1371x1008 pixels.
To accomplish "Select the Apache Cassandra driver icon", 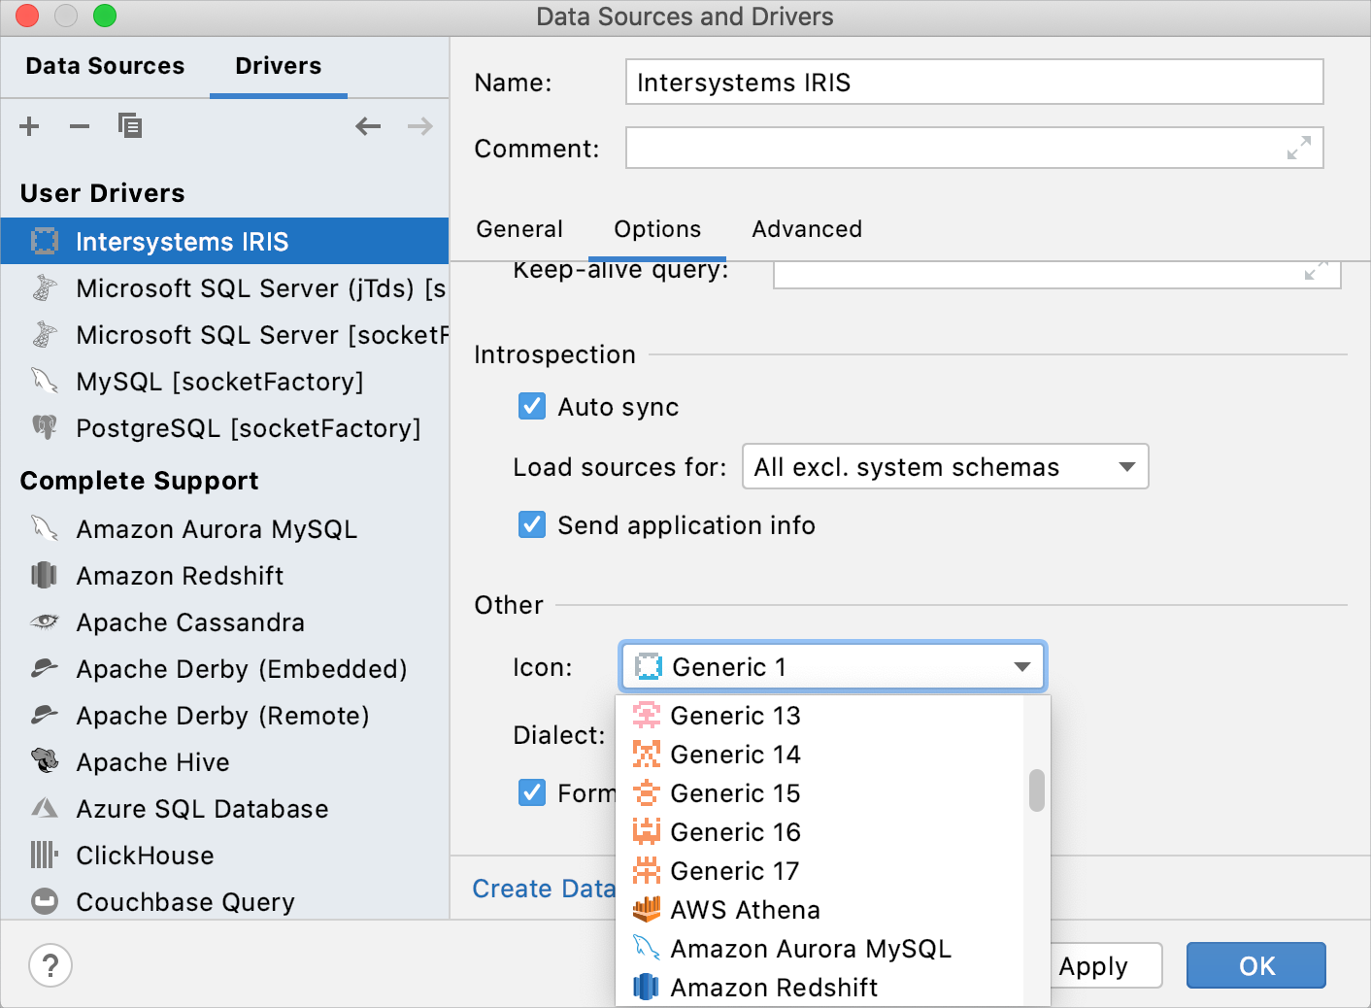I will click(x=44, y=622).
